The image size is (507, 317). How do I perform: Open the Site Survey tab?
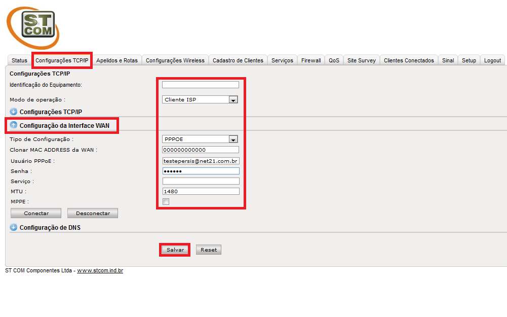coord(361,60)
